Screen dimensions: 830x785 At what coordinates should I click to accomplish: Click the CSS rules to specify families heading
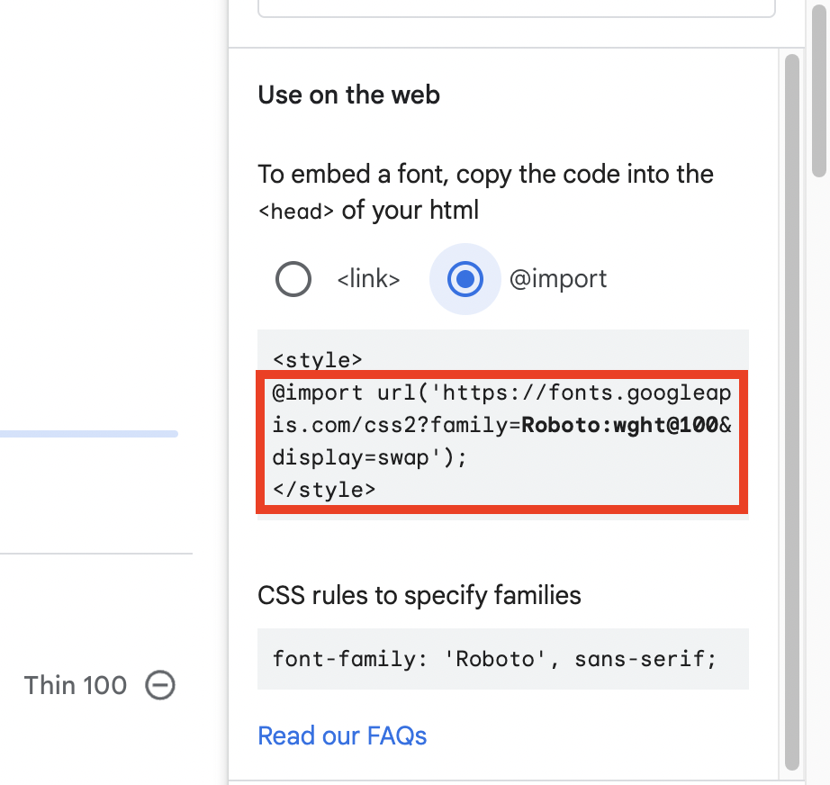(420, 595)
